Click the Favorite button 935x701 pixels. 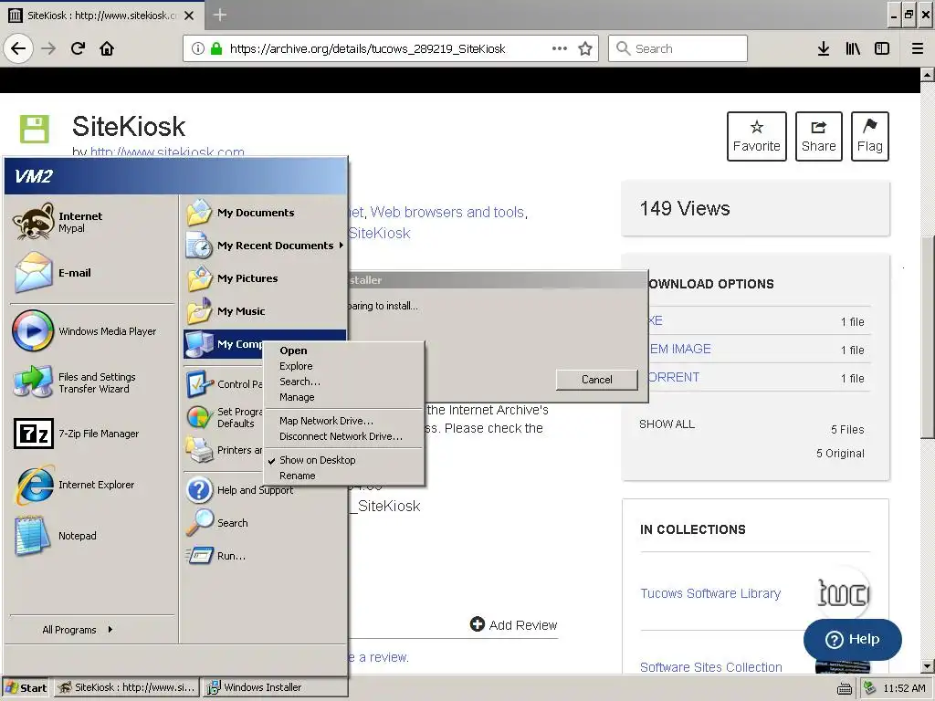(x=757, y=137)
